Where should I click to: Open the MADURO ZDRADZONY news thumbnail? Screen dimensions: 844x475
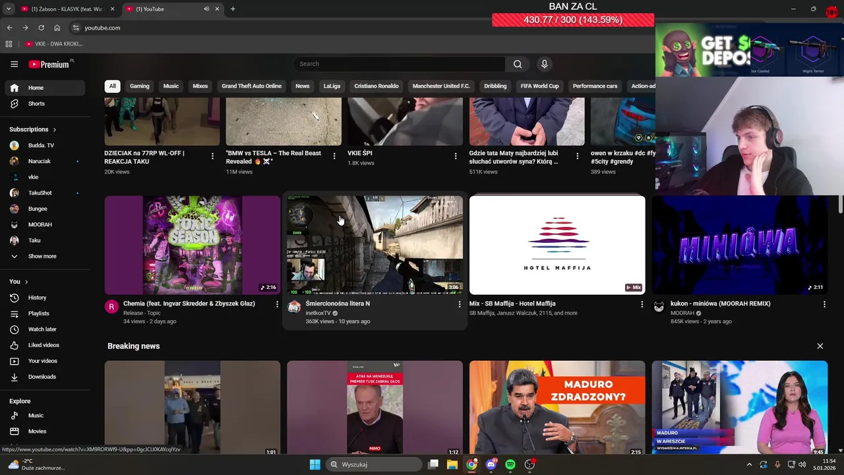pyautogui.click(x=557, y=408)
